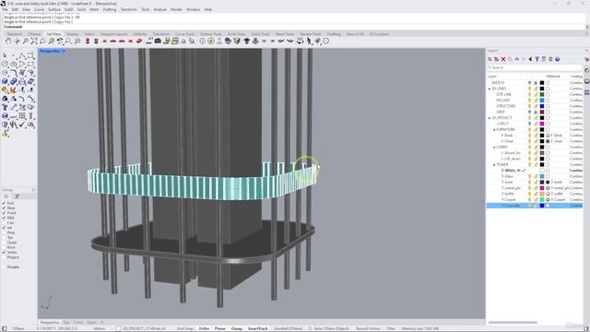Select the Circle tool in left toolbox
This screenshot has width=590, height=332.
point(5,65)
